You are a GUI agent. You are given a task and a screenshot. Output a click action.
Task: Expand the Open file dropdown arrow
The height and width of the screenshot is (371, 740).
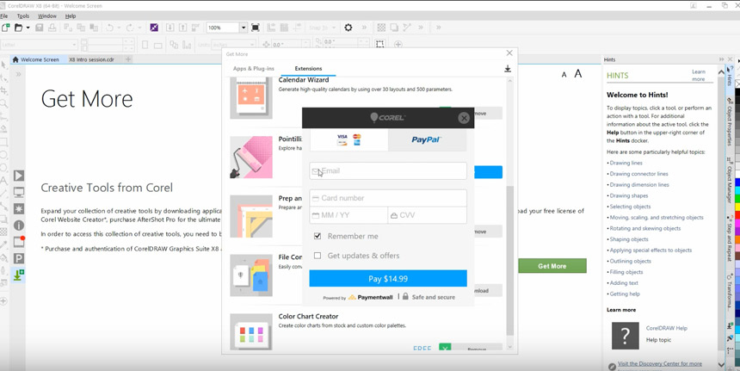[28, 28]
